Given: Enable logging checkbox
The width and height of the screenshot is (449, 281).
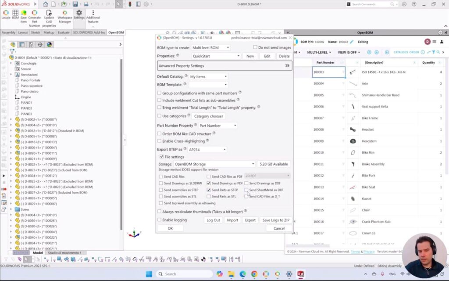Looking at the screenshot, I should point(159,220).
